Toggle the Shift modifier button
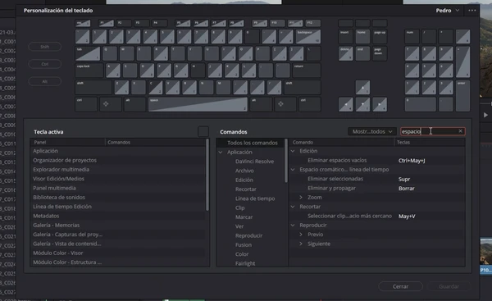This screenshot has height=301, width=492. pyautogui.click(x=44, y=47)
